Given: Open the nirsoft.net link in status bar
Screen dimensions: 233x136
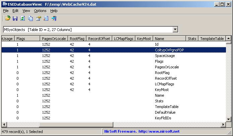Looking at the screenshot, I should pos(159,131).
